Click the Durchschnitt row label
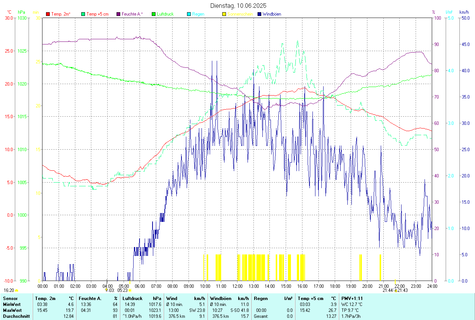 pos(16,316)
